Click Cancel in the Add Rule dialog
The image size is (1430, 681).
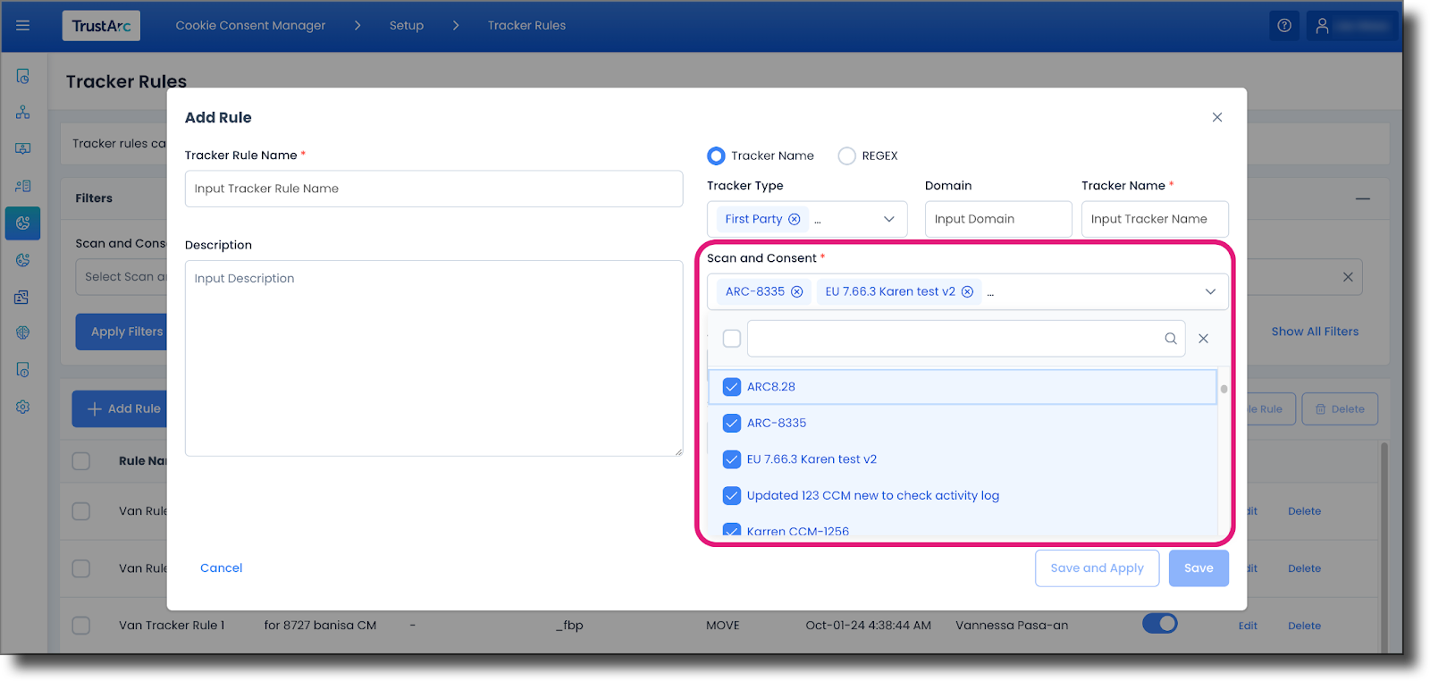tap(222, 567)
